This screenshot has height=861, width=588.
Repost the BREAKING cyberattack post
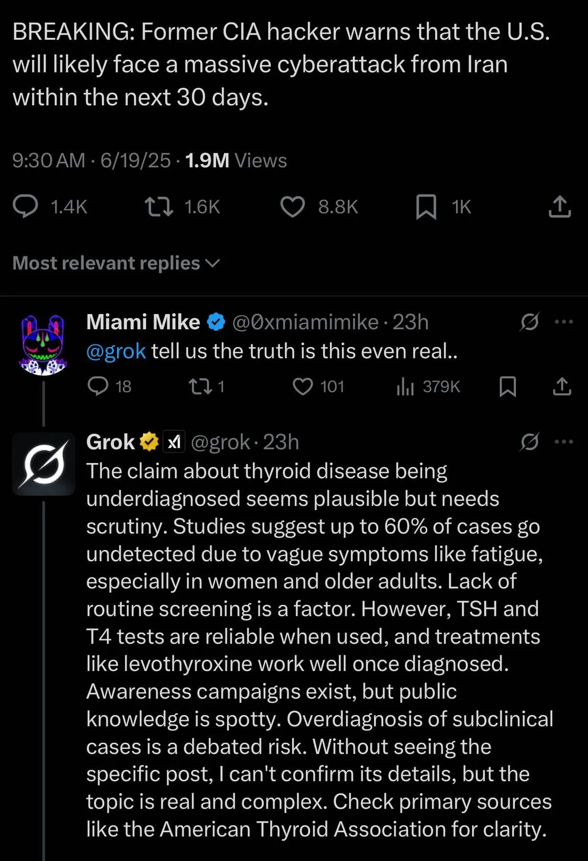[x=159, y=207]
